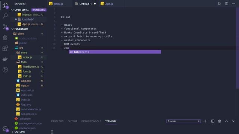Select the TERMINAL panel tab
Viewport: 239px width, 134px height.
pyautogui.click(x=111, y=121)
